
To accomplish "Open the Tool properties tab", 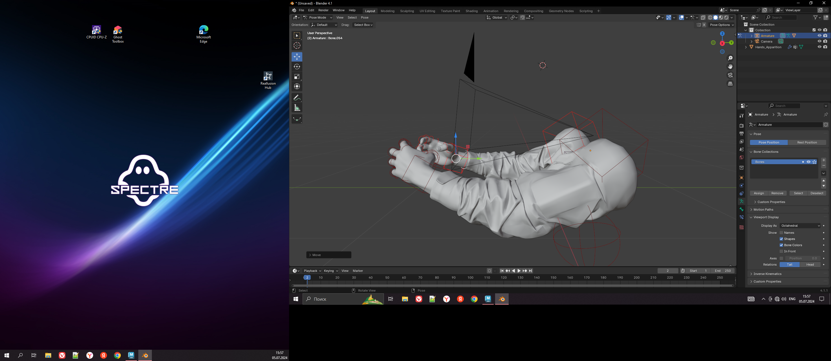I will (741, 116).
